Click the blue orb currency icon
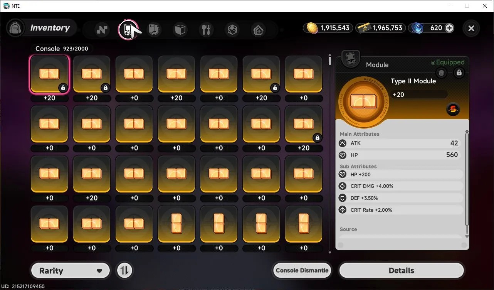 (417, 28)
